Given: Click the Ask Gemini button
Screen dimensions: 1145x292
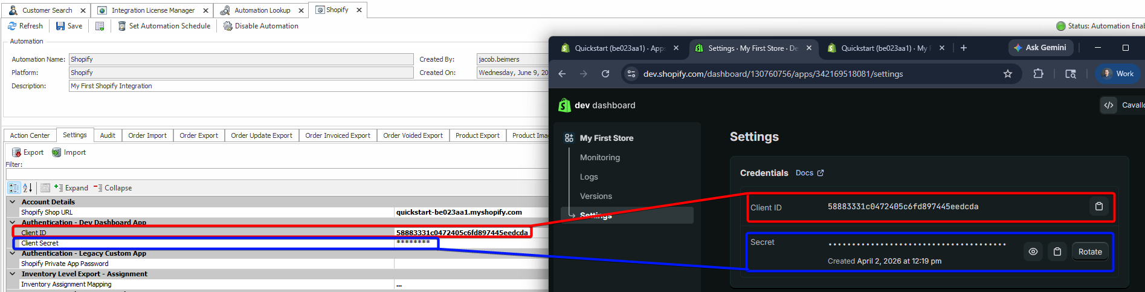Looking at the screenshot, I should [1040, 48].
